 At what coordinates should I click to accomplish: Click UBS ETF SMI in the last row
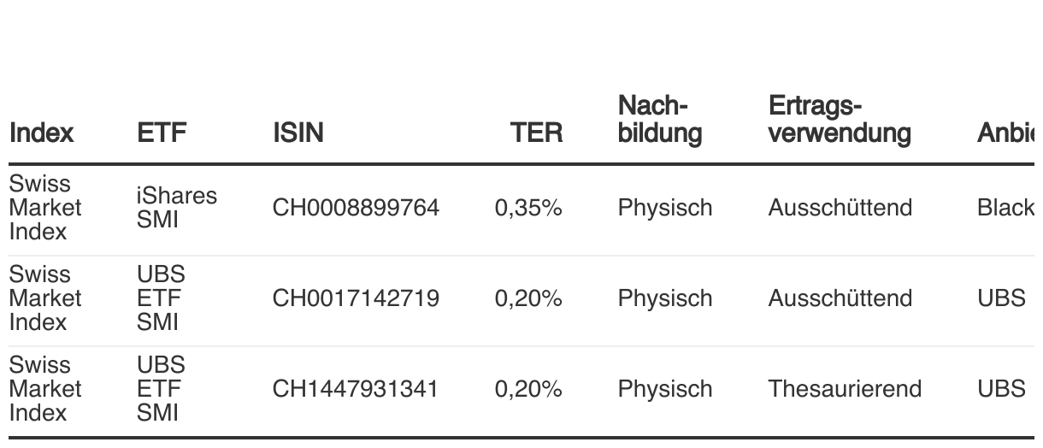coord(162,389)
